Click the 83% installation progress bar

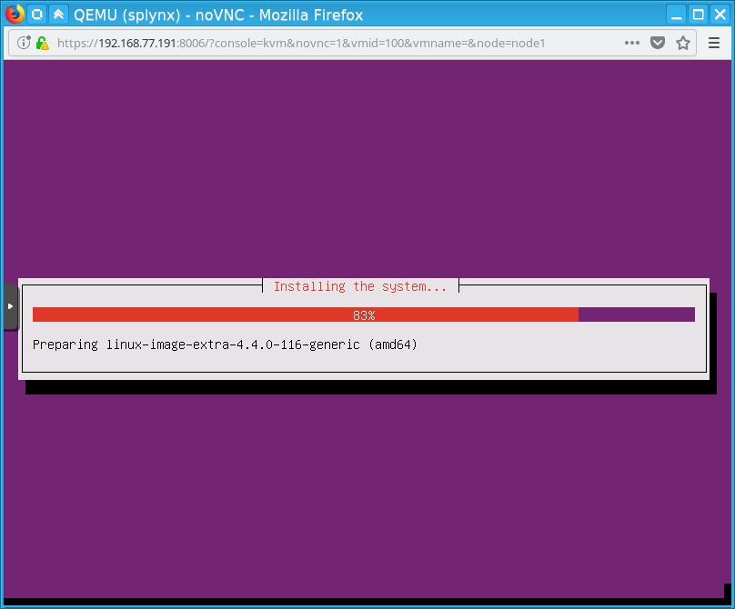364,314
